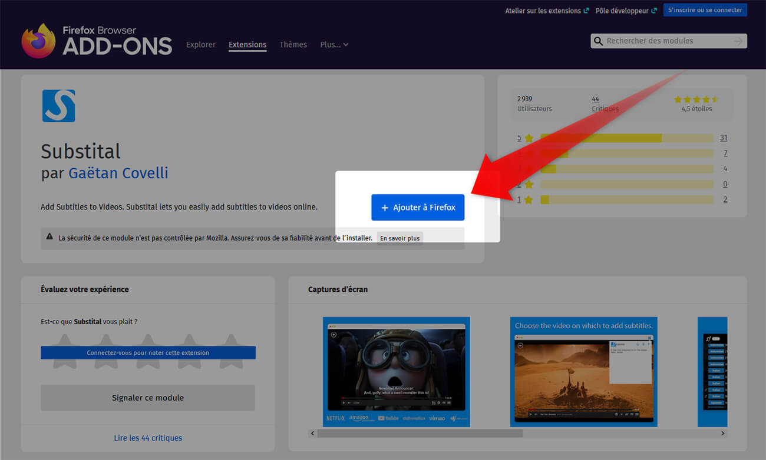The image size is (766, 460).
Task: Click the Captures d'écran heading
Action: pos(338,289)
